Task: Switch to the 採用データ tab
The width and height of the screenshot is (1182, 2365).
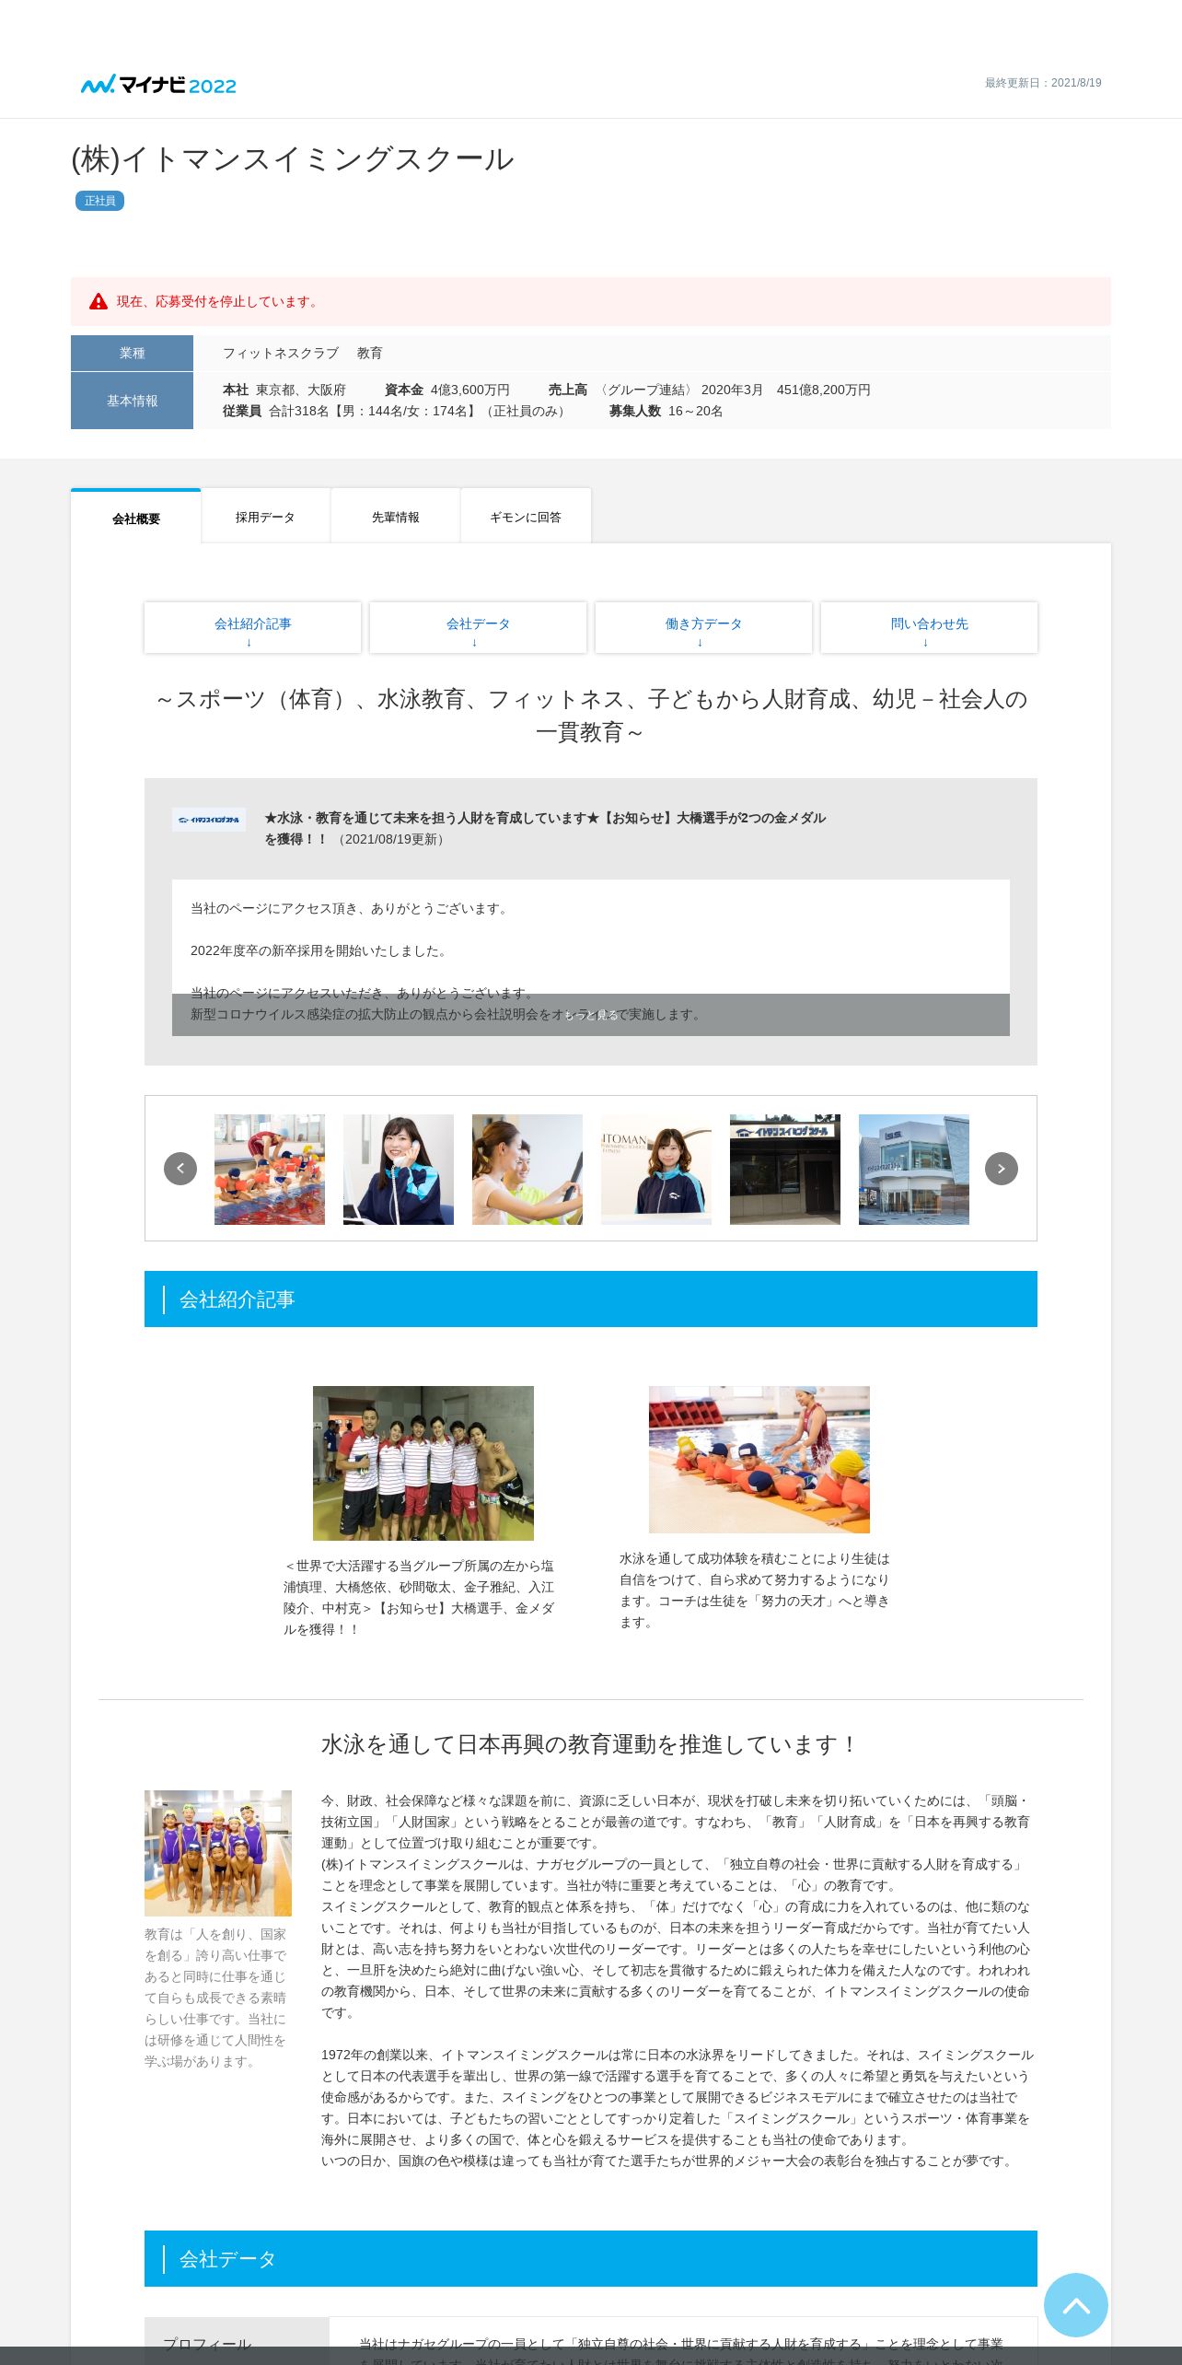Action: (265, 518)
